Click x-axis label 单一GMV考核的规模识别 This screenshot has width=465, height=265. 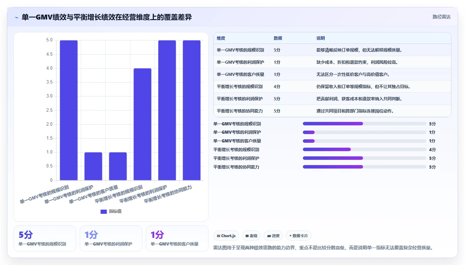45,194
